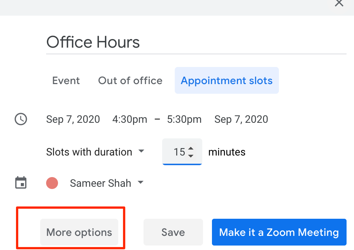Switch to the Out of office tab

point(130,81)
